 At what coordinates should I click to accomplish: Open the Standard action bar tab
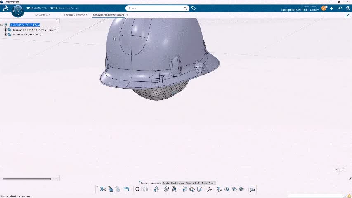click(x=144, y=183)
